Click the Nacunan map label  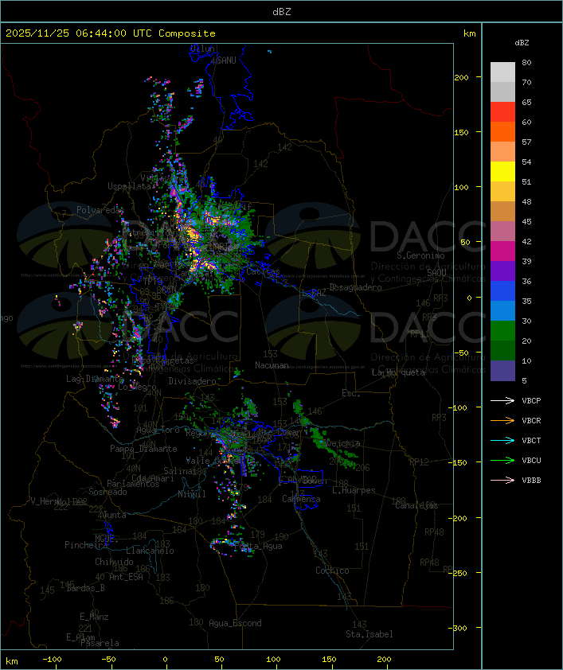272,365
